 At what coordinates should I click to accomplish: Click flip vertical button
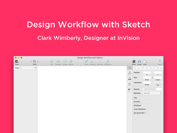160,83
